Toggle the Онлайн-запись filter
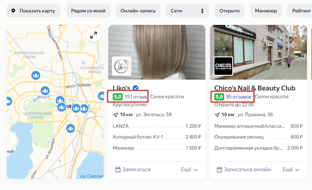The image size is (312, 190). [138, 11]
